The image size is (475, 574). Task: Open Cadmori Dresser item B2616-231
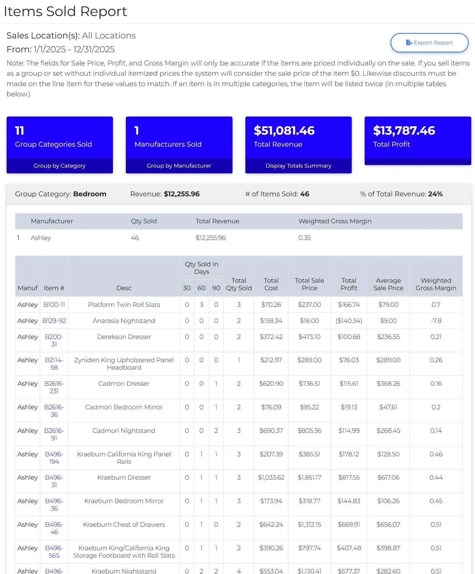click(54, 387)
